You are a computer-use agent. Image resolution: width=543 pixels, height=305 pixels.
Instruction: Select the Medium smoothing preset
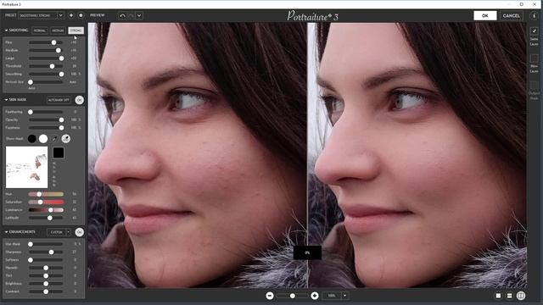click(58, 30)
